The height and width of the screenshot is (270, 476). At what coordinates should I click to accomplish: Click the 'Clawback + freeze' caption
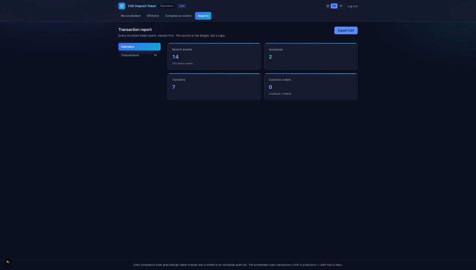click(280, 94)
